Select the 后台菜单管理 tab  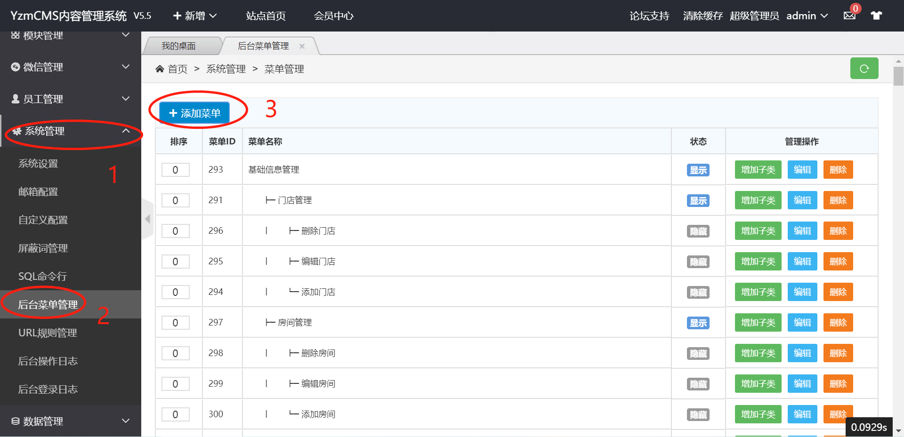(263, 46)
